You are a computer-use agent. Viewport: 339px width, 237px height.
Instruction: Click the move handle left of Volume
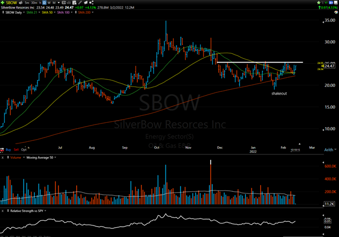(8, 158)
